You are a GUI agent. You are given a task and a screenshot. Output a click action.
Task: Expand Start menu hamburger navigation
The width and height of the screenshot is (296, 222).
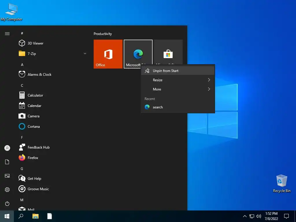(x=7, y=34)
